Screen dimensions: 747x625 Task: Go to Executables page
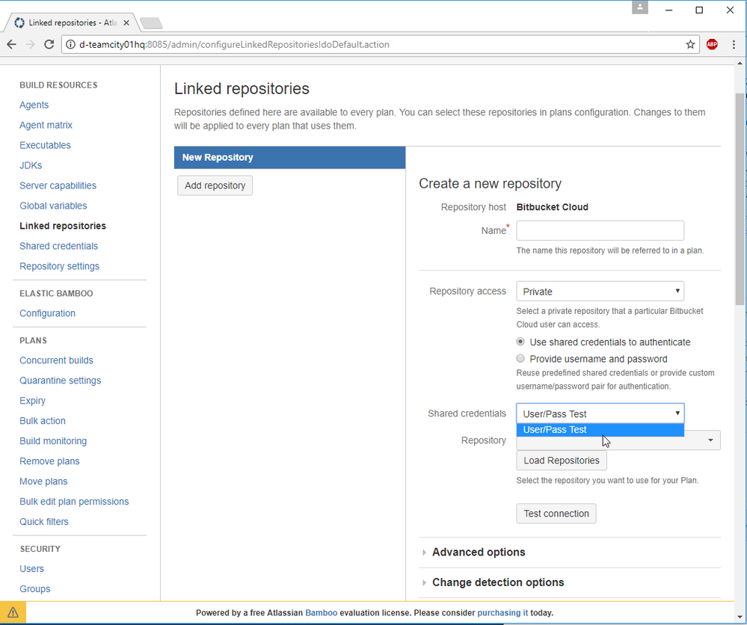45,145
